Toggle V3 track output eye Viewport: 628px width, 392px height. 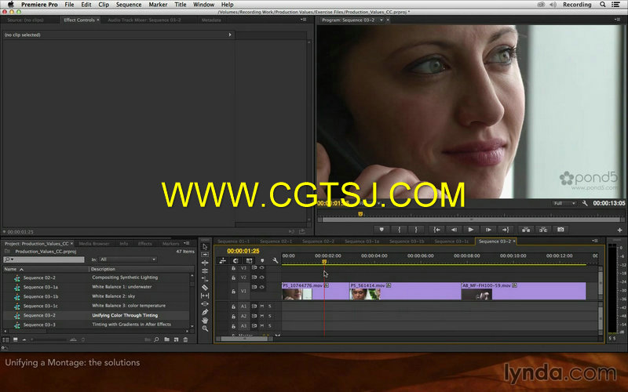tap(261, 267)
